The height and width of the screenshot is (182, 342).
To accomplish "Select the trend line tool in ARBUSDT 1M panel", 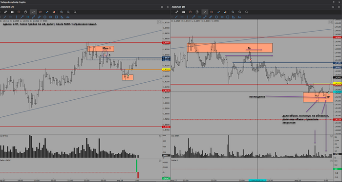I will coord(176,17).
